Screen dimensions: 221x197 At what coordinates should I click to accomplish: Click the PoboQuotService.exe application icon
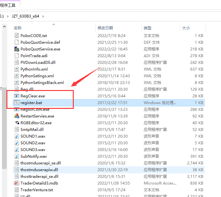(17, 49)
